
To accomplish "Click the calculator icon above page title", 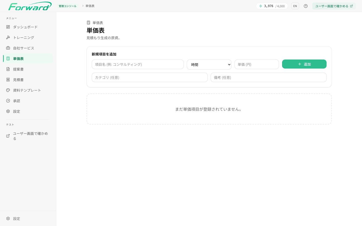I will click(88, 23).
